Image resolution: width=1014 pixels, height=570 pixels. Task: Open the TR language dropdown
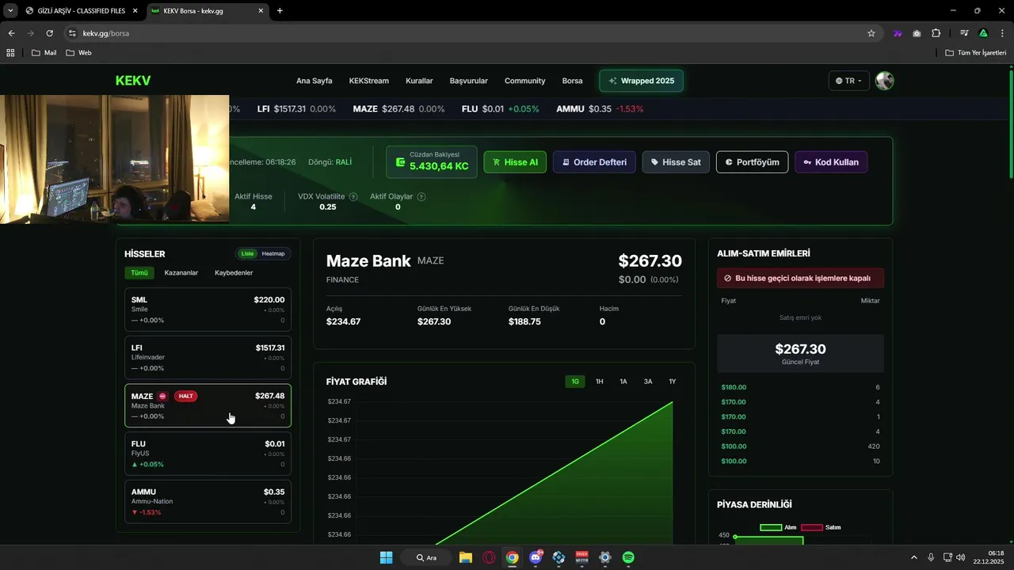(x=848, y=81)
